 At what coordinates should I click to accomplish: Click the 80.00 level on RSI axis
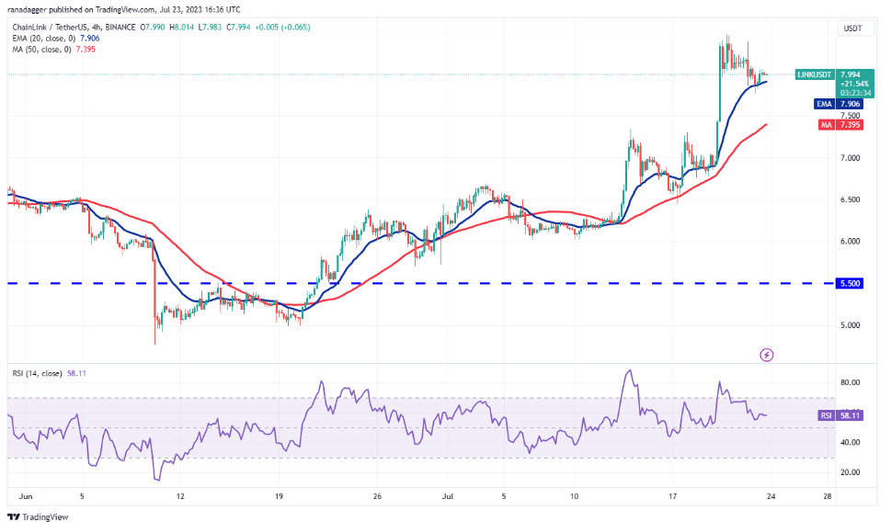pos(851,382)
